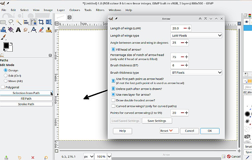252x160 pixels.
Task: Click Help button in Arrow dialog
Action: click(x=122, y=131)
